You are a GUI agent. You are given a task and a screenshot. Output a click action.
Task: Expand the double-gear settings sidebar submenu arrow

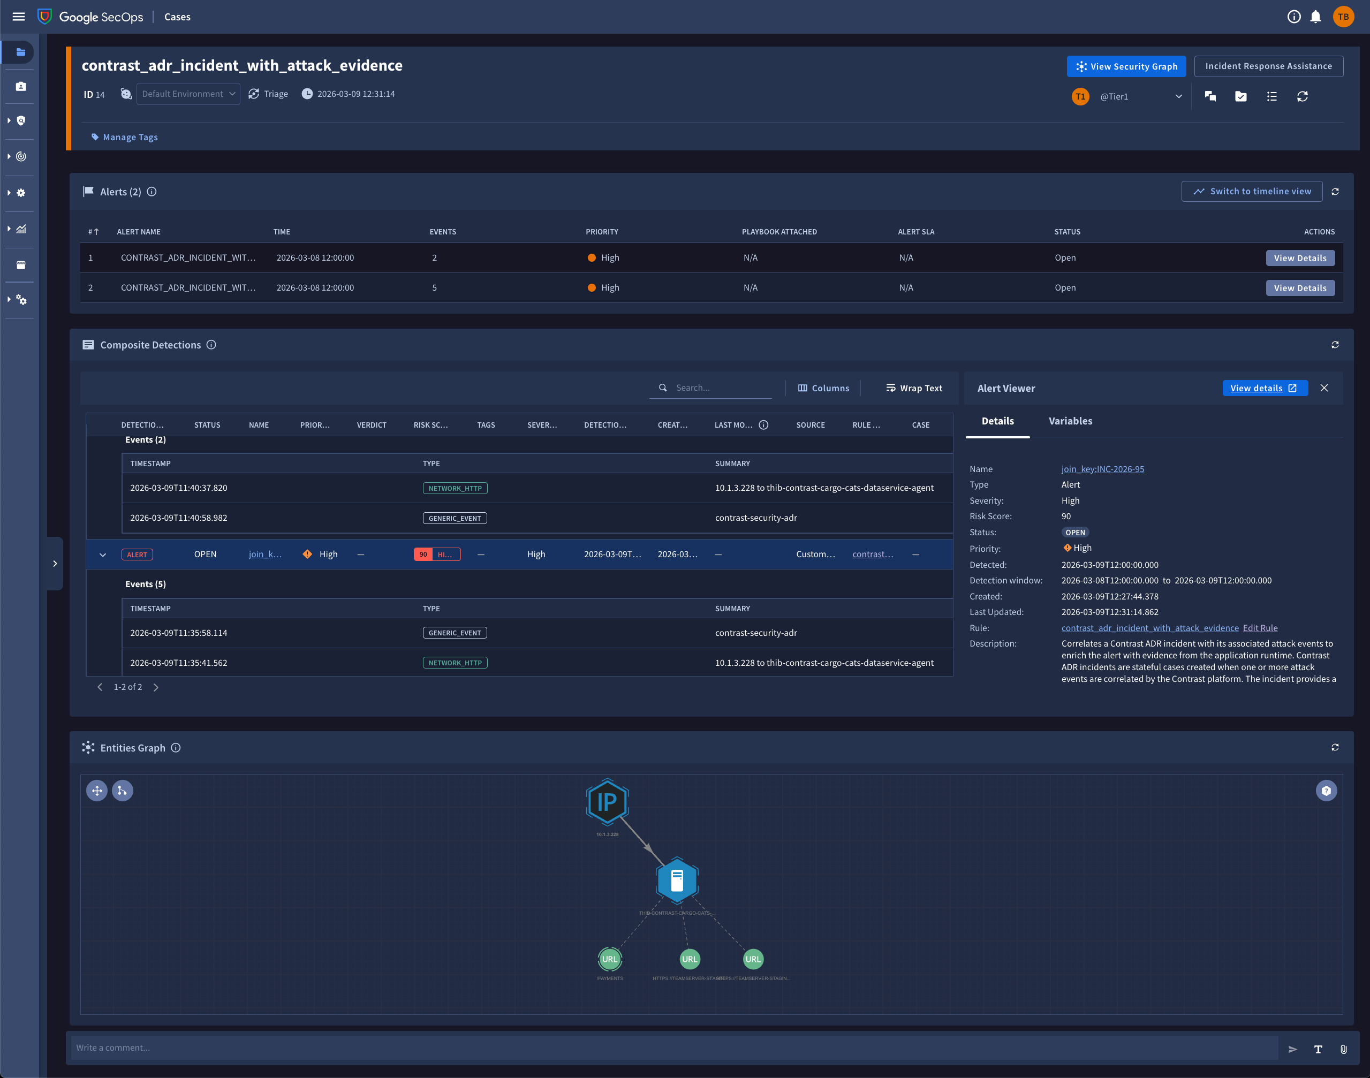(9, 299)
